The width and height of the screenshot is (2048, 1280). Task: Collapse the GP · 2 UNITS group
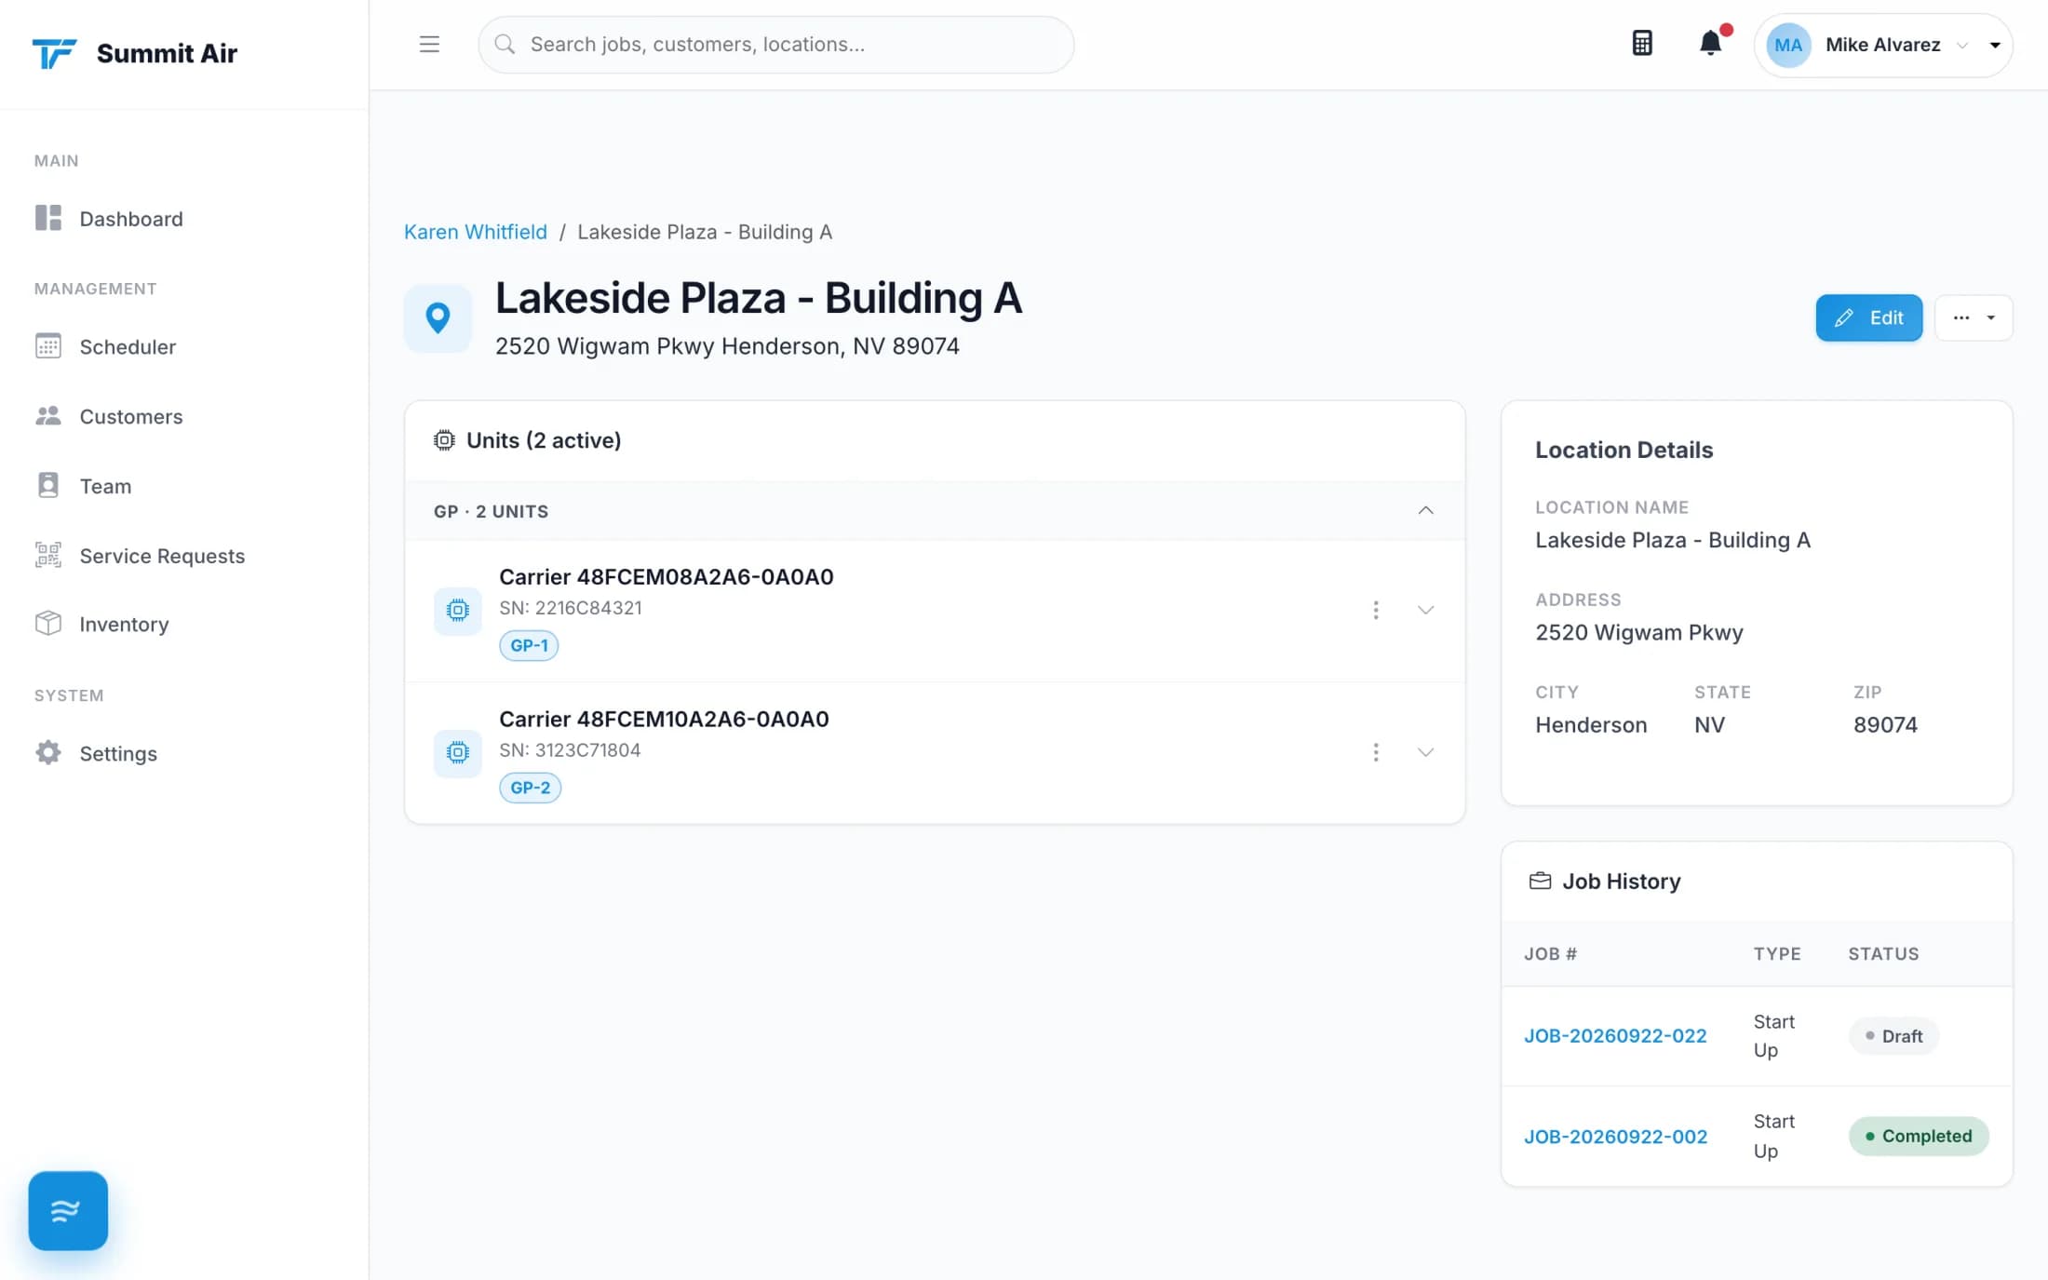(x=1425, y=510)
